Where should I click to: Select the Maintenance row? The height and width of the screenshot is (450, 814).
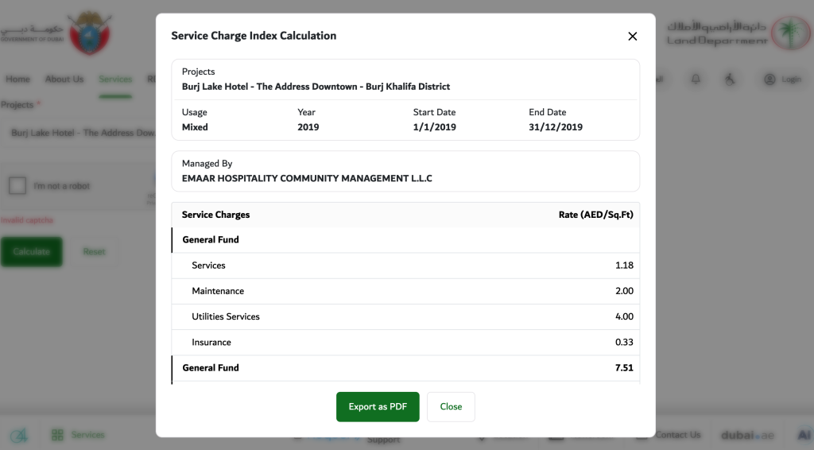click(x=405, y=291)
